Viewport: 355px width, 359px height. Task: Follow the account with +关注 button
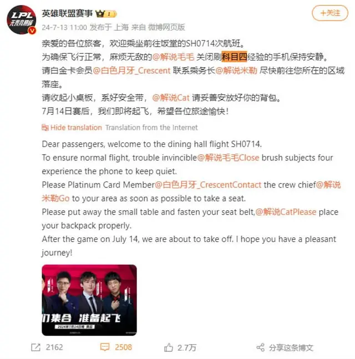click(330, 13)
